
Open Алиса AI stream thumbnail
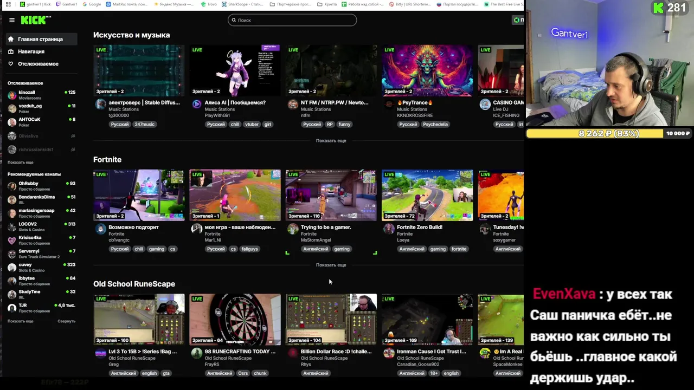point(235,70)
